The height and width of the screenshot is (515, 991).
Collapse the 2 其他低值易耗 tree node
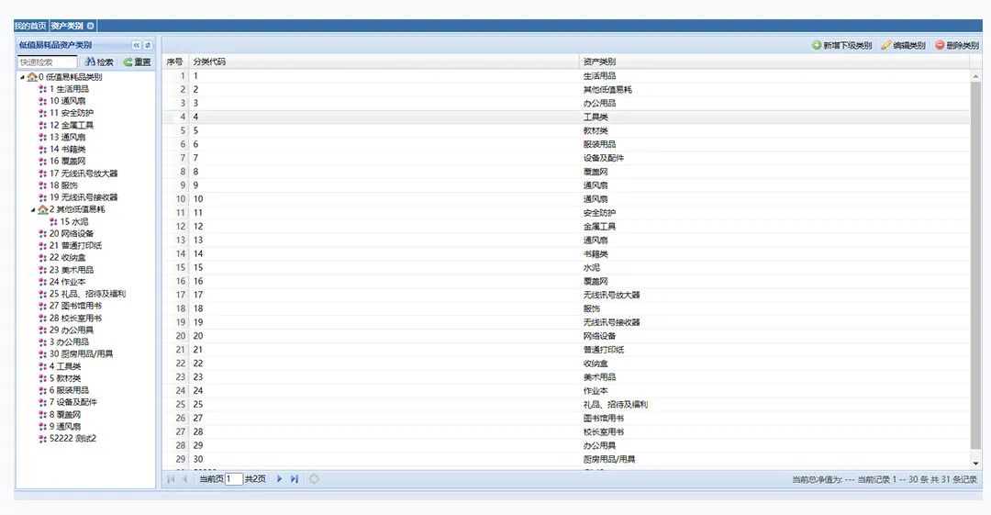[x=34, y=209]
